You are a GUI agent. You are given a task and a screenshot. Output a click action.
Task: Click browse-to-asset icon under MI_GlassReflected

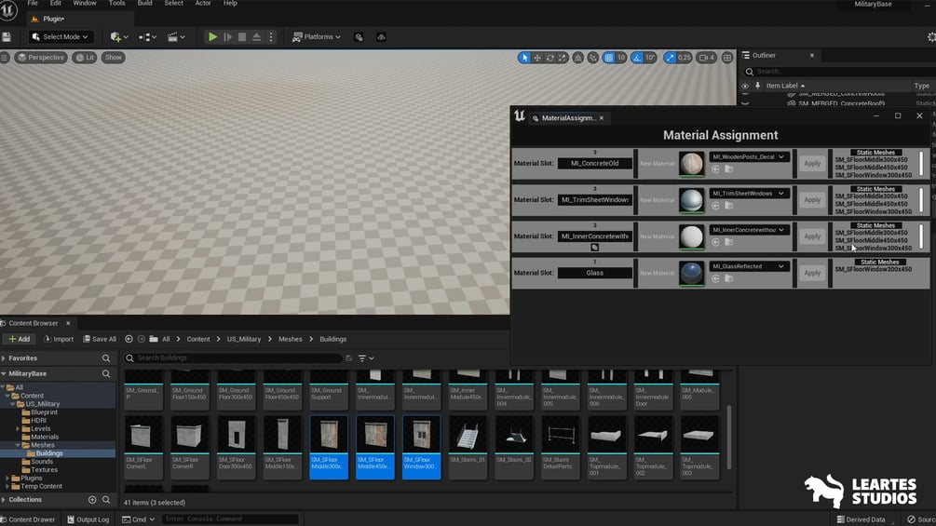[x=729, y=278]
